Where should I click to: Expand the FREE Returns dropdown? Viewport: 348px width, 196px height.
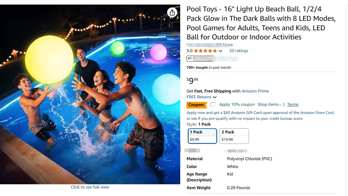point(215,97)
